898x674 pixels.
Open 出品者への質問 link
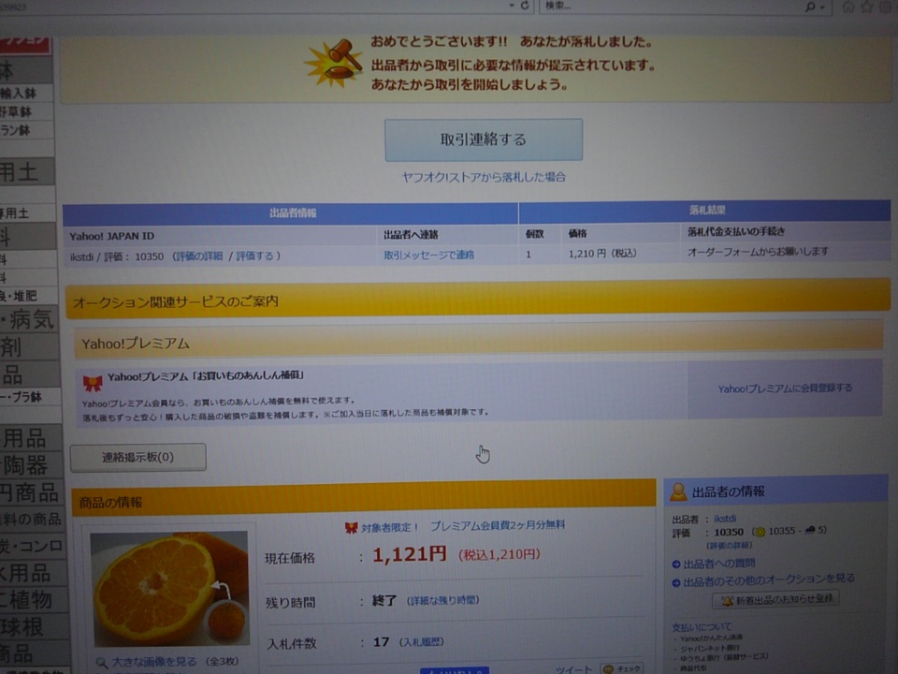(718, 564)
